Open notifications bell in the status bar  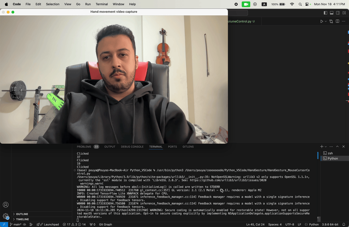click(344, 224)
